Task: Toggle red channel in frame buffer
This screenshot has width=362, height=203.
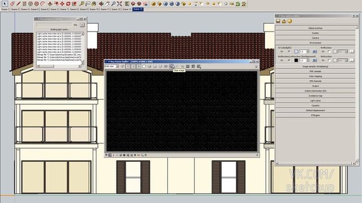Action: (128, 67)
